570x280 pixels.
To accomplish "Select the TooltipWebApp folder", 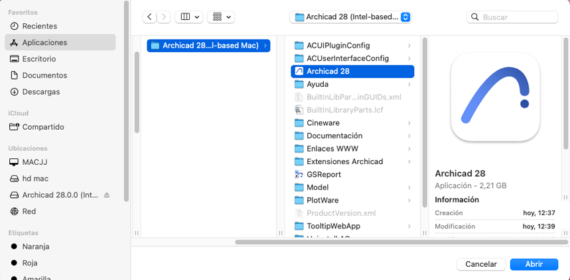I will pyautogui.click(x=352, y=226).
